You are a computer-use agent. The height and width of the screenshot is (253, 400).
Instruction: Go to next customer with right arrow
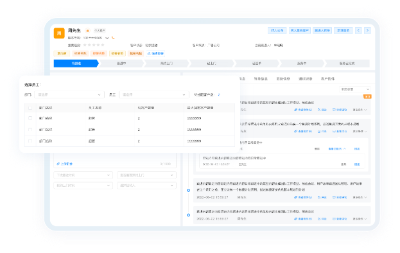pyautogui.click(x=367, y=30)
